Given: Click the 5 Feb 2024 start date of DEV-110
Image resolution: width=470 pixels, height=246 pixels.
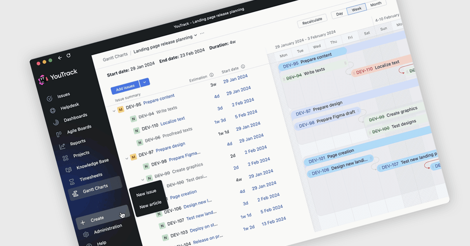Looking at the screenshot, I should (246, 114).
